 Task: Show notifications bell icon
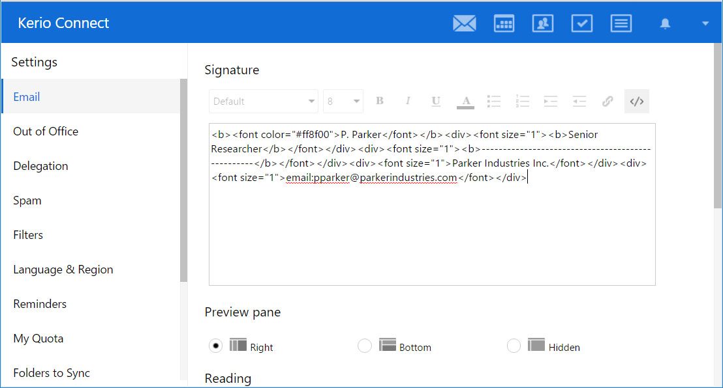coord(665,23)
